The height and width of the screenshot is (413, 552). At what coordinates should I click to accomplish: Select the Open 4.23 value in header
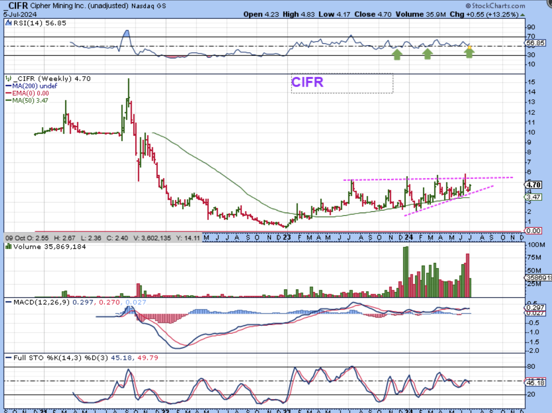[x=262, y=14]
